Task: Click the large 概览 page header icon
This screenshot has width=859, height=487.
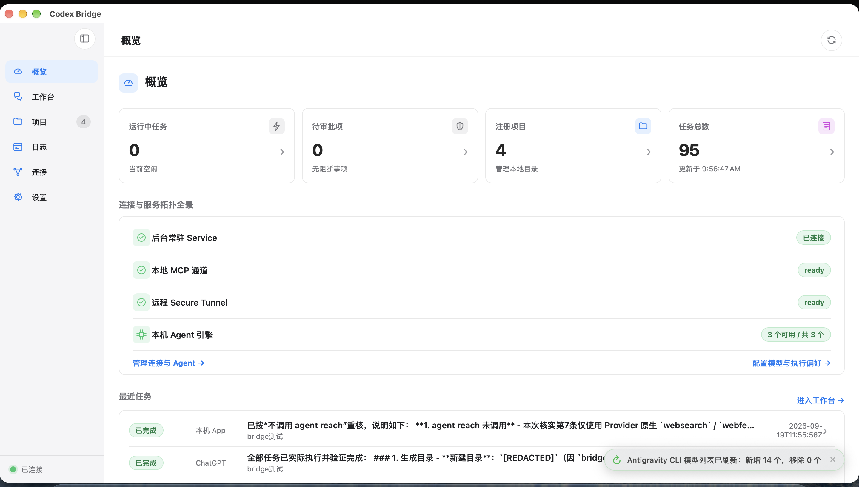Action: [x=128, y=83]
